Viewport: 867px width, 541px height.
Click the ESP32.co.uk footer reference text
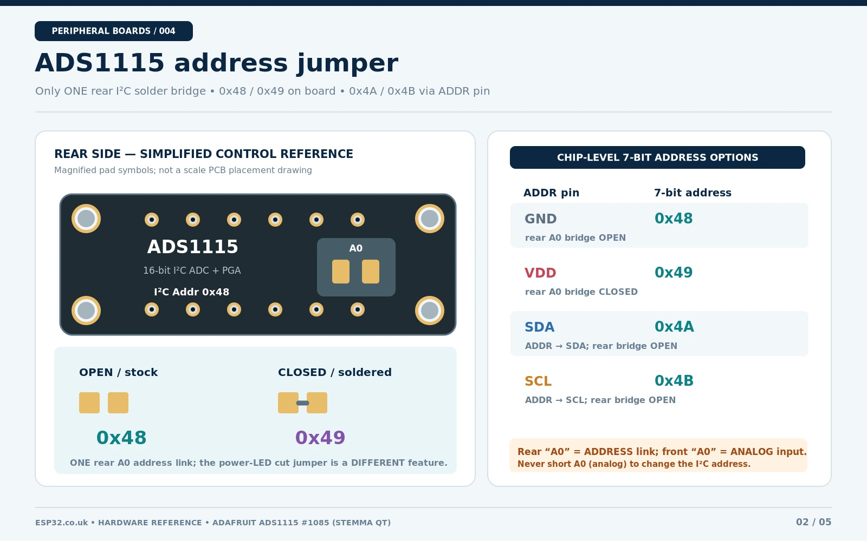[213, 523]
